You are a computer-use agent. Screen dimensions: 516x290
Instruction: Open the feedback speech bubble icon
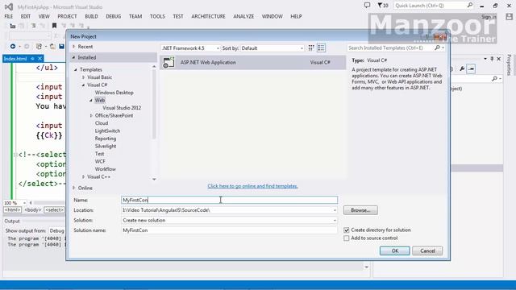click(x=368, y=6)
